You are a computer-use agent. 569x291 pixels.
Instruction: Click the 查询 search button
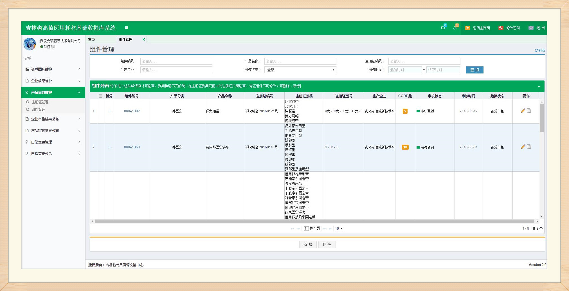[x=474, y=70]
